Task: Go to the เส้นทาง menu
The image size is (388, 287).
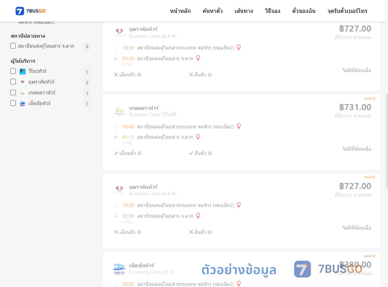Action: 244,11
